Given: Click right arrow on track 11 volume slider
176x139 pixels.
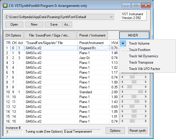Looking at the screenshot, I should (146, 97).
